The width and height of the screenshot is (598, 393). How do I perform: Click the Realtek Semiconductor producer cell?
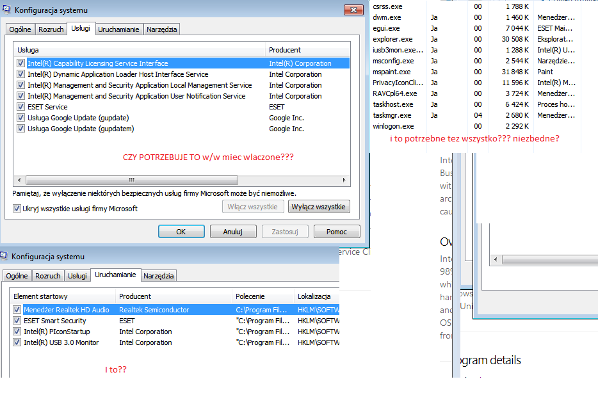coord(154,310)
